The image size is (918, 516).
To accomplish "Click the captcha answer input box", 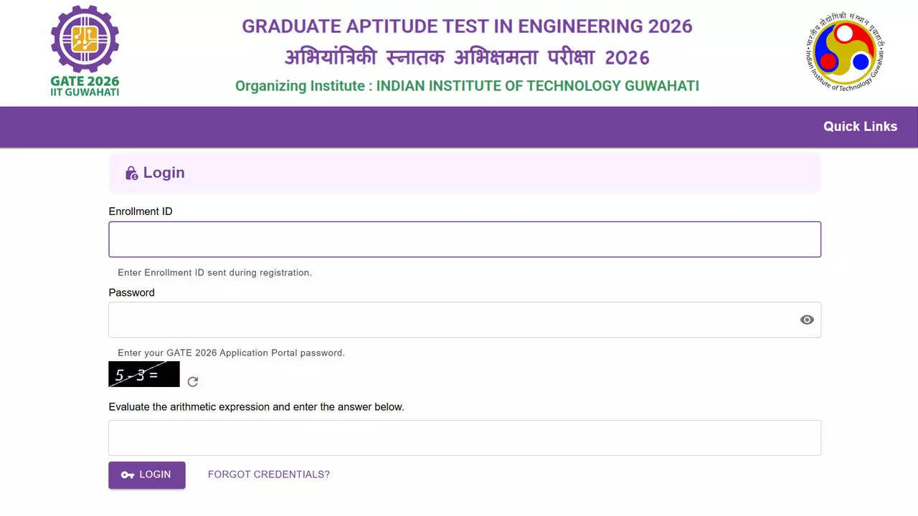I will pos(465,437).
